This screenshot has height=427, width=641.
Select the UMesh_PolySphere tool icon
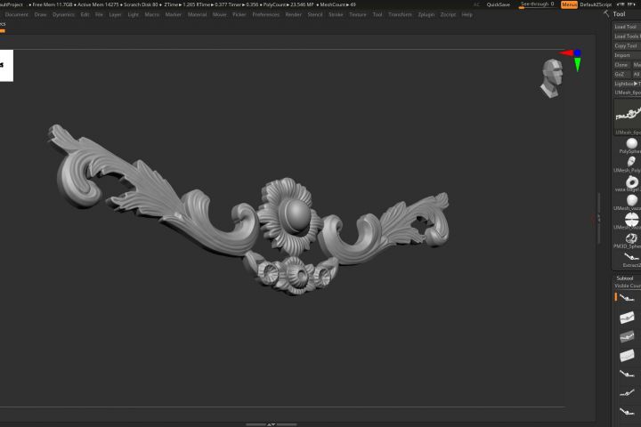pyautogui.click(x=631, y=162)
